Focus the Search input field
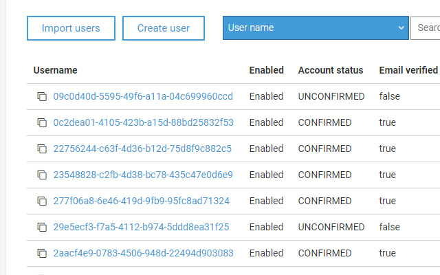Image resolution: width=440 pixels, height=275 pixels. (x=426, y=27)
